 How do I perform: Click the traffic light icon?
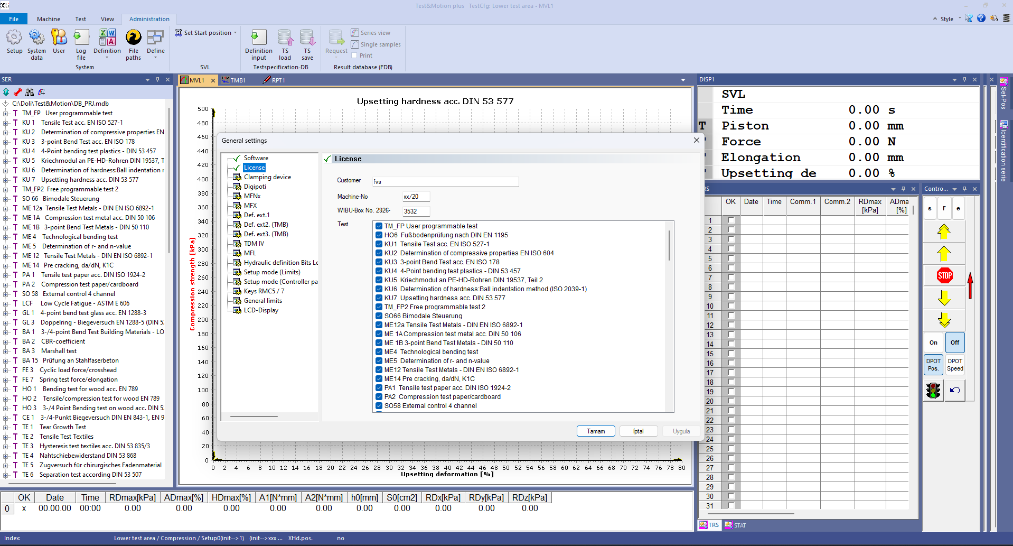(933, 391)
